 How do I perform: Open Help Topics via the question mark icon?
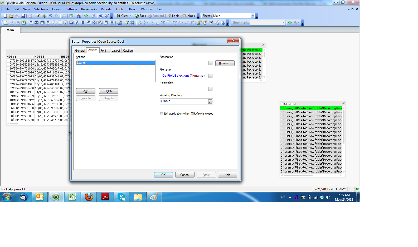pos(101,16)
